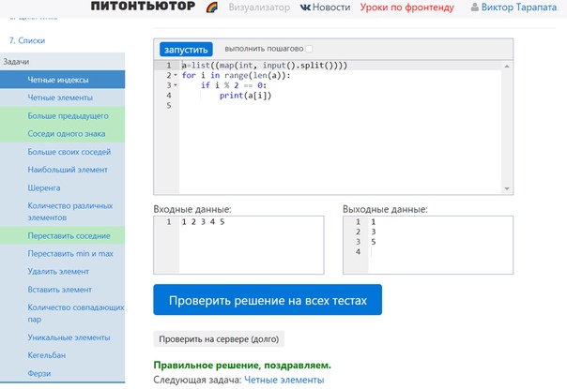Click the Правильное решение, поздравляем. message
567x389 pixels.
tap(242, 366)
